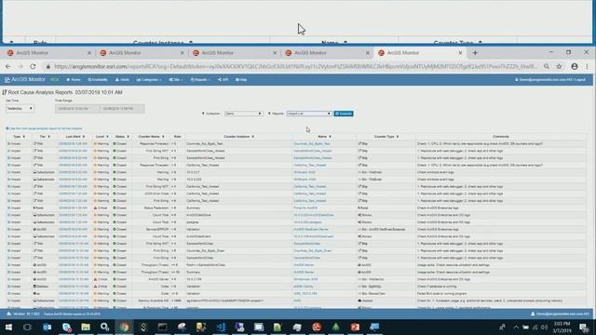Click the Rule column header
This screenshot has height=335, width=596.
pos(177,137)
